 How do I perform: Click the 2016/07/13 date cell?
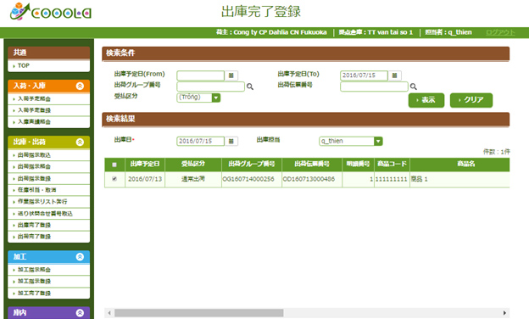coord(145,179)
